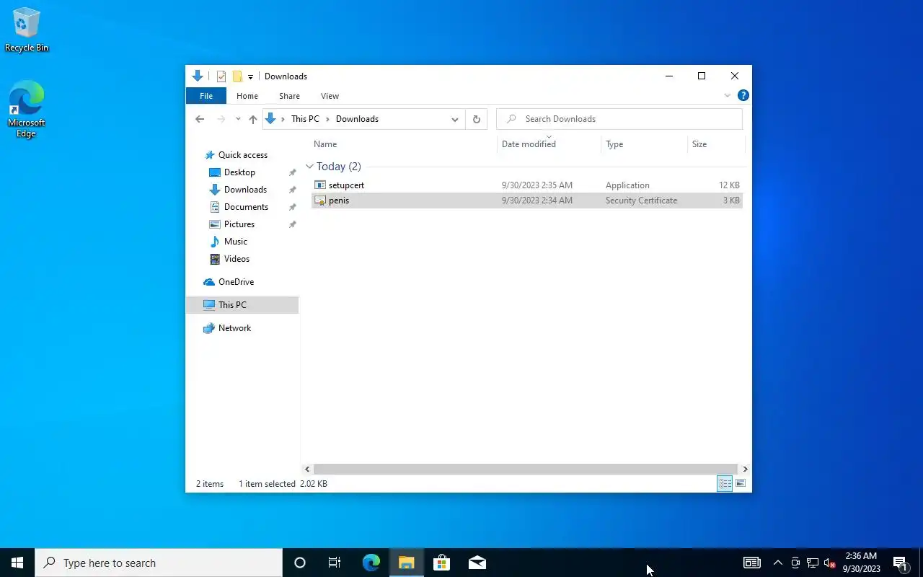The height and width of the screenshot is (577, 923).
Task: Open the address bar history dropdown
Action: click(x=454, y=119)
